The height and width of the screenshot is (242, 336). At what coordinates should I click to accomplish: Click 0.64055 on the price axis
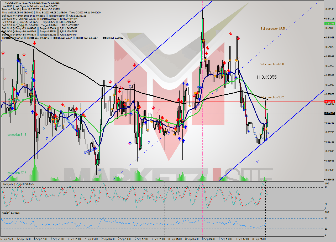[330, 37]
